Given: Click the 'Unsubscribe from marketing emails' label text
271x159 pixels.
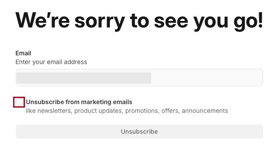Looking at the screenshot, I should 79,102.
